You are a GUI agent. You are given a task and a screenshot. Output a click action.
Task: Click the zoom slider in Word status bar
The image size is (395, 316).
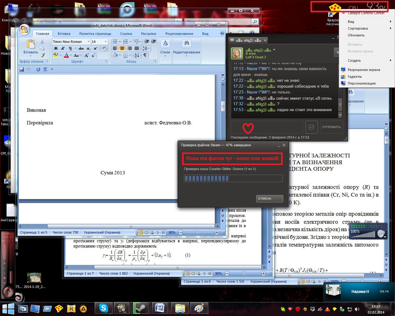point(197,232)
